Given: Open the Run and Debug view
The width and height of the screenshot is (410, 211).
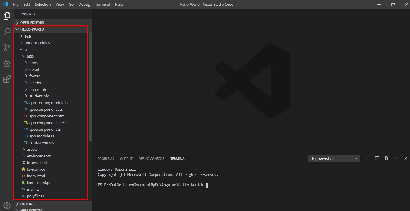Looking at the screenshot, I should click(x=7, y=63).
